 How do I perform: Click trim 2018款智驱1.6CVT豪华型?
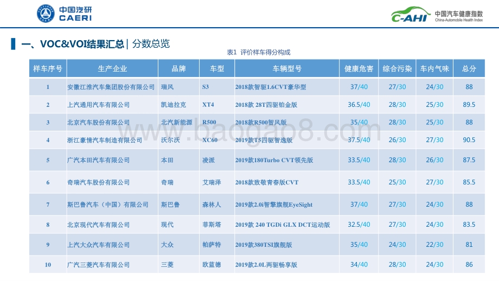click(271, 87)
